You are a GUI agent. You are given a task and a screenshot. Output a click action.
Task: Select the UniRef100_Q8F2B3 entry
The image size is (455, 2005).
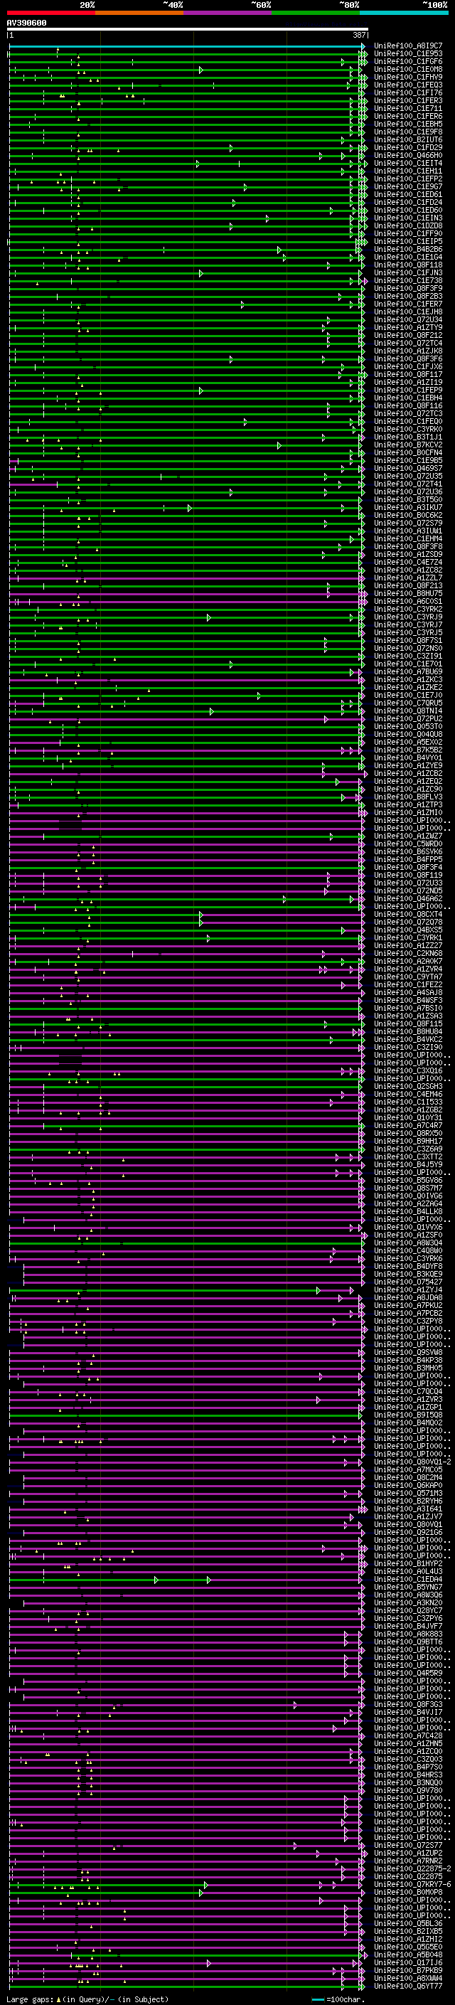tap(408, 297)
